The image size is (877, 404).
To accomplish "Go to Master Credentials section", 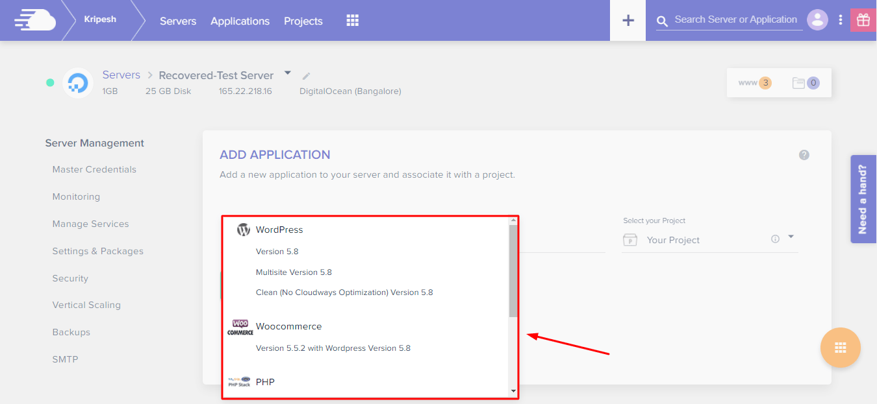I will (x=94, y=169).
